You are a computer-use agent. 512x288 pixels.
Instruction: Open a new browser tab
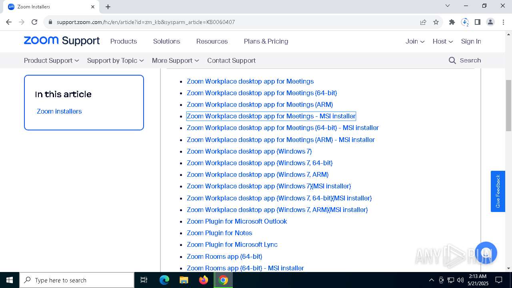pyautogui.click(x=108, y=7)
